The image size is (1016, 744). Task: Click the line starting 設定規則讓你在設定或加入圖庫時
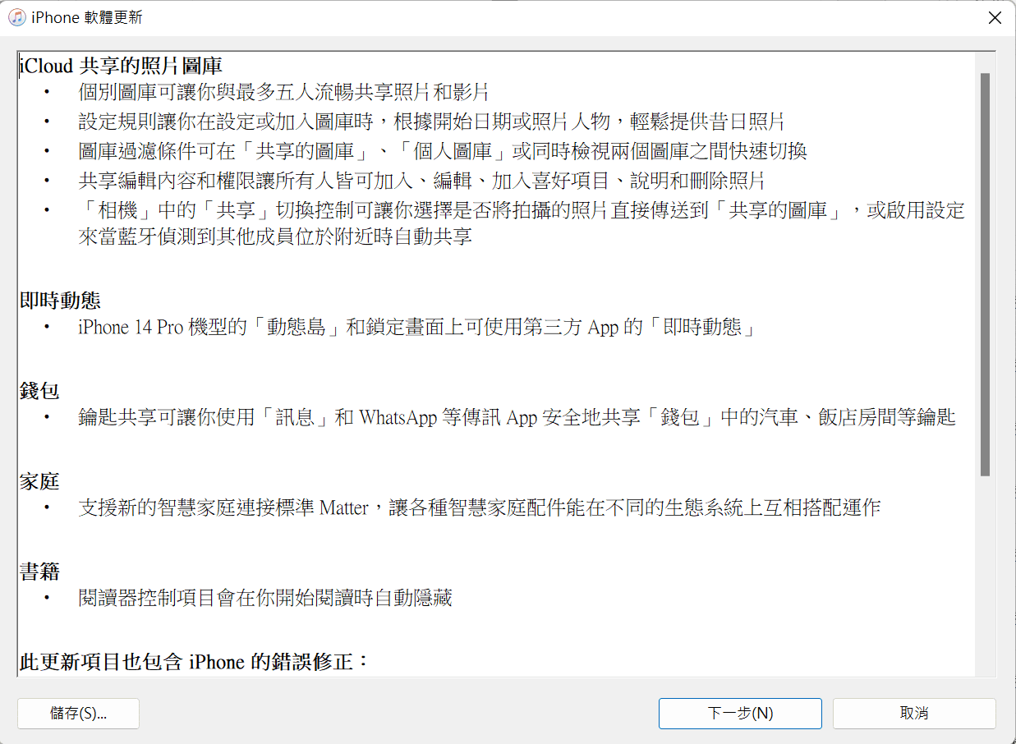pyautogui.click(x=431, y=122)
